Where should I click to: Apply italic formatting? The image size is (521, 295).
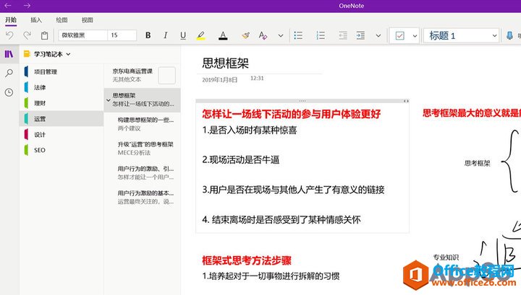pyautogui.click(x=166, y=35)
